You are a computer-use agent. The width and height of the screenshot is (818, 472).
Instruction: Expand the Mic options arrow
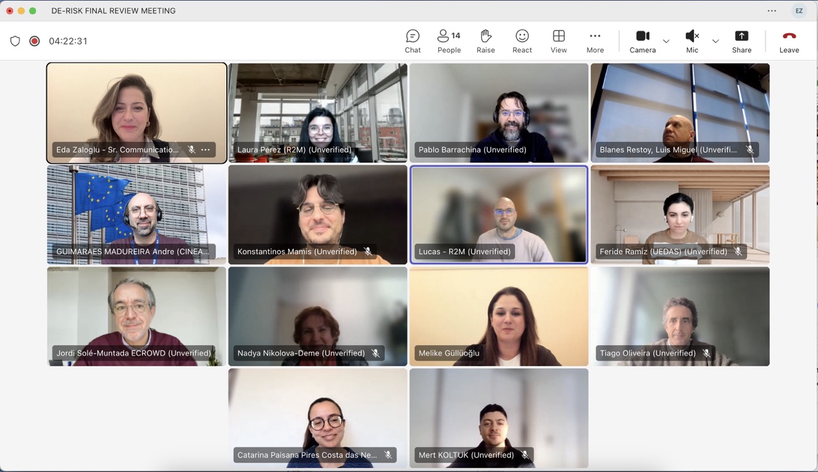(x=715, y=41)
